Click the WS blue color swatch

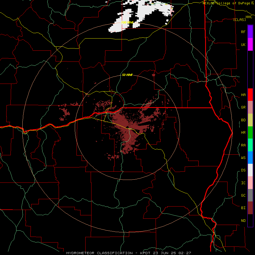pos(250,158)
